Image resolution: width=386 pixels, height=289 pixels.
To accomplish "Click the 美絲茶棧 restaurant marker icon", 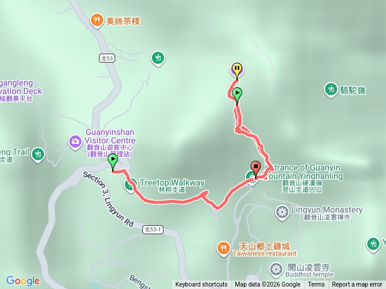I will [x=96, y=20].
